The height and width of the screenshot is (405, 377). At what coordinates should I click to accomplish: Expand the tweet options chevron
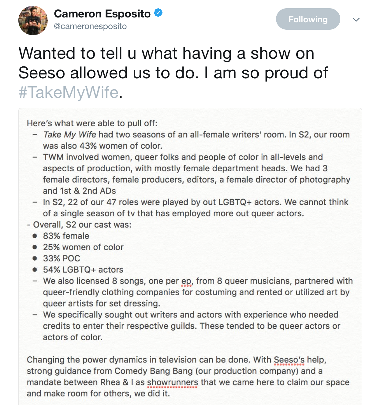(x=356, y=20)
